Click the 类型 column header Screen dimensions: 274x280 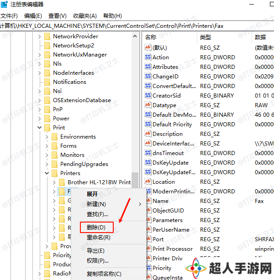click(x=205, y=37)
